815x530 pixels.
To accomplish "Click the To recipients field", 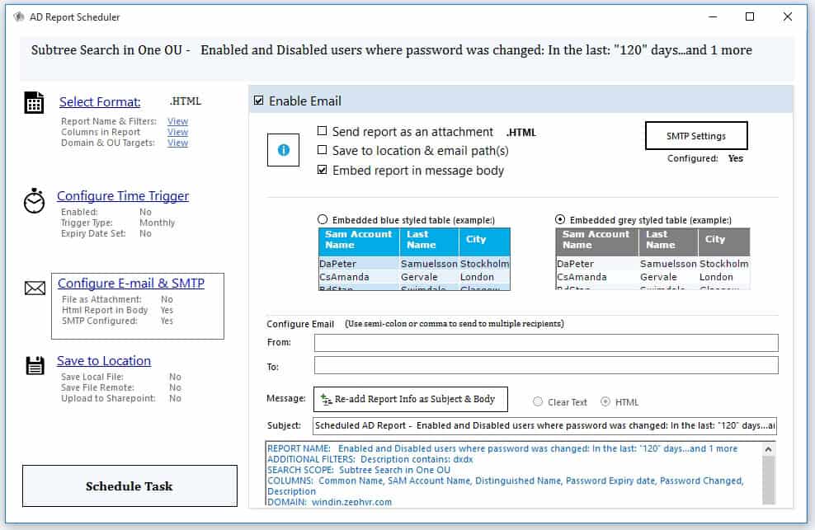I will coord(546,365).
